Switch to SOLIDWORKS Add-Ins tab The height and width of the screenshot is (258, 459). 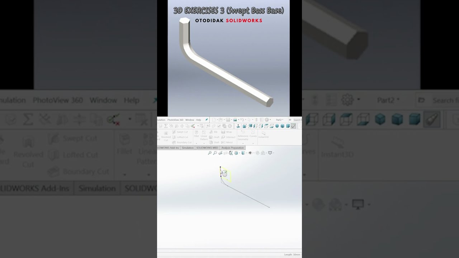[169, 148]
